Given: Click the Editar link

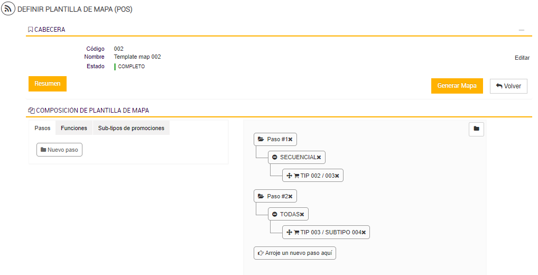Looking at the screenshot, I should tap(522, 58).
